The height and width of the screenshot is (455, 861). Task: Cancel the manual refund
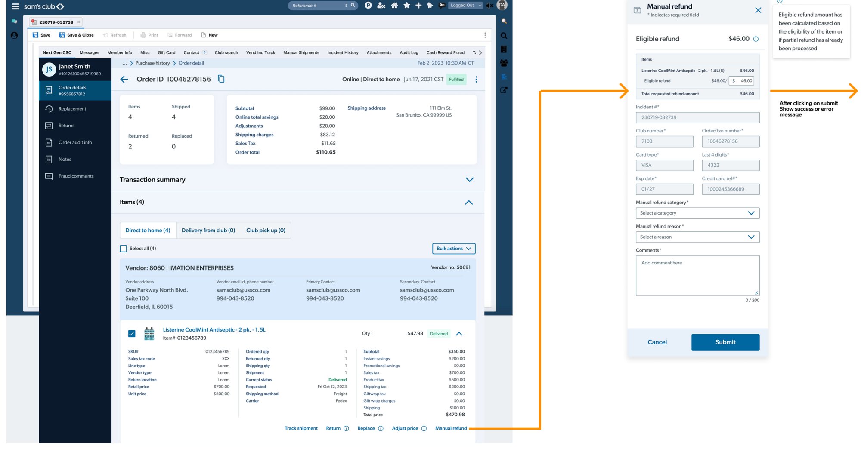click(657, 342)
